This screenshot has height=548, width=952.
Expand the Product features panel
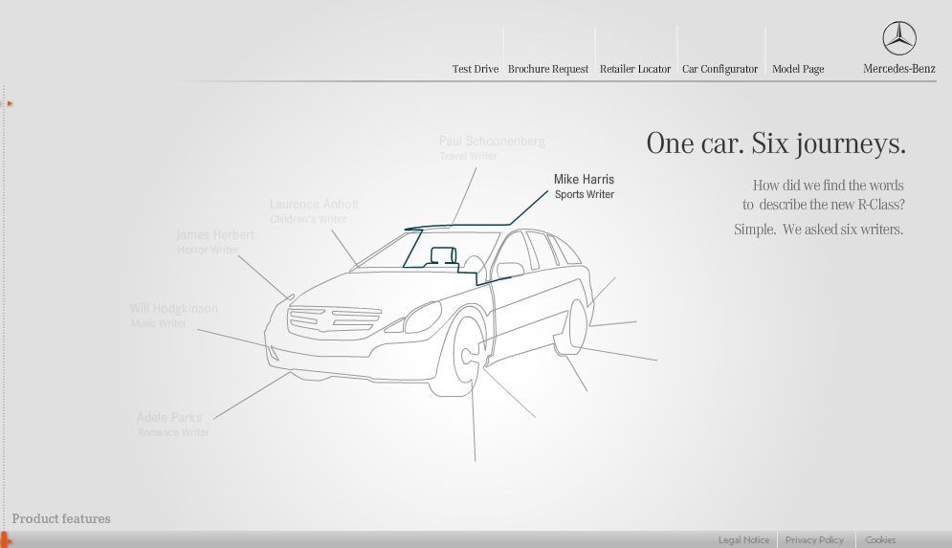pyautogui.click(x=60, y=519)
